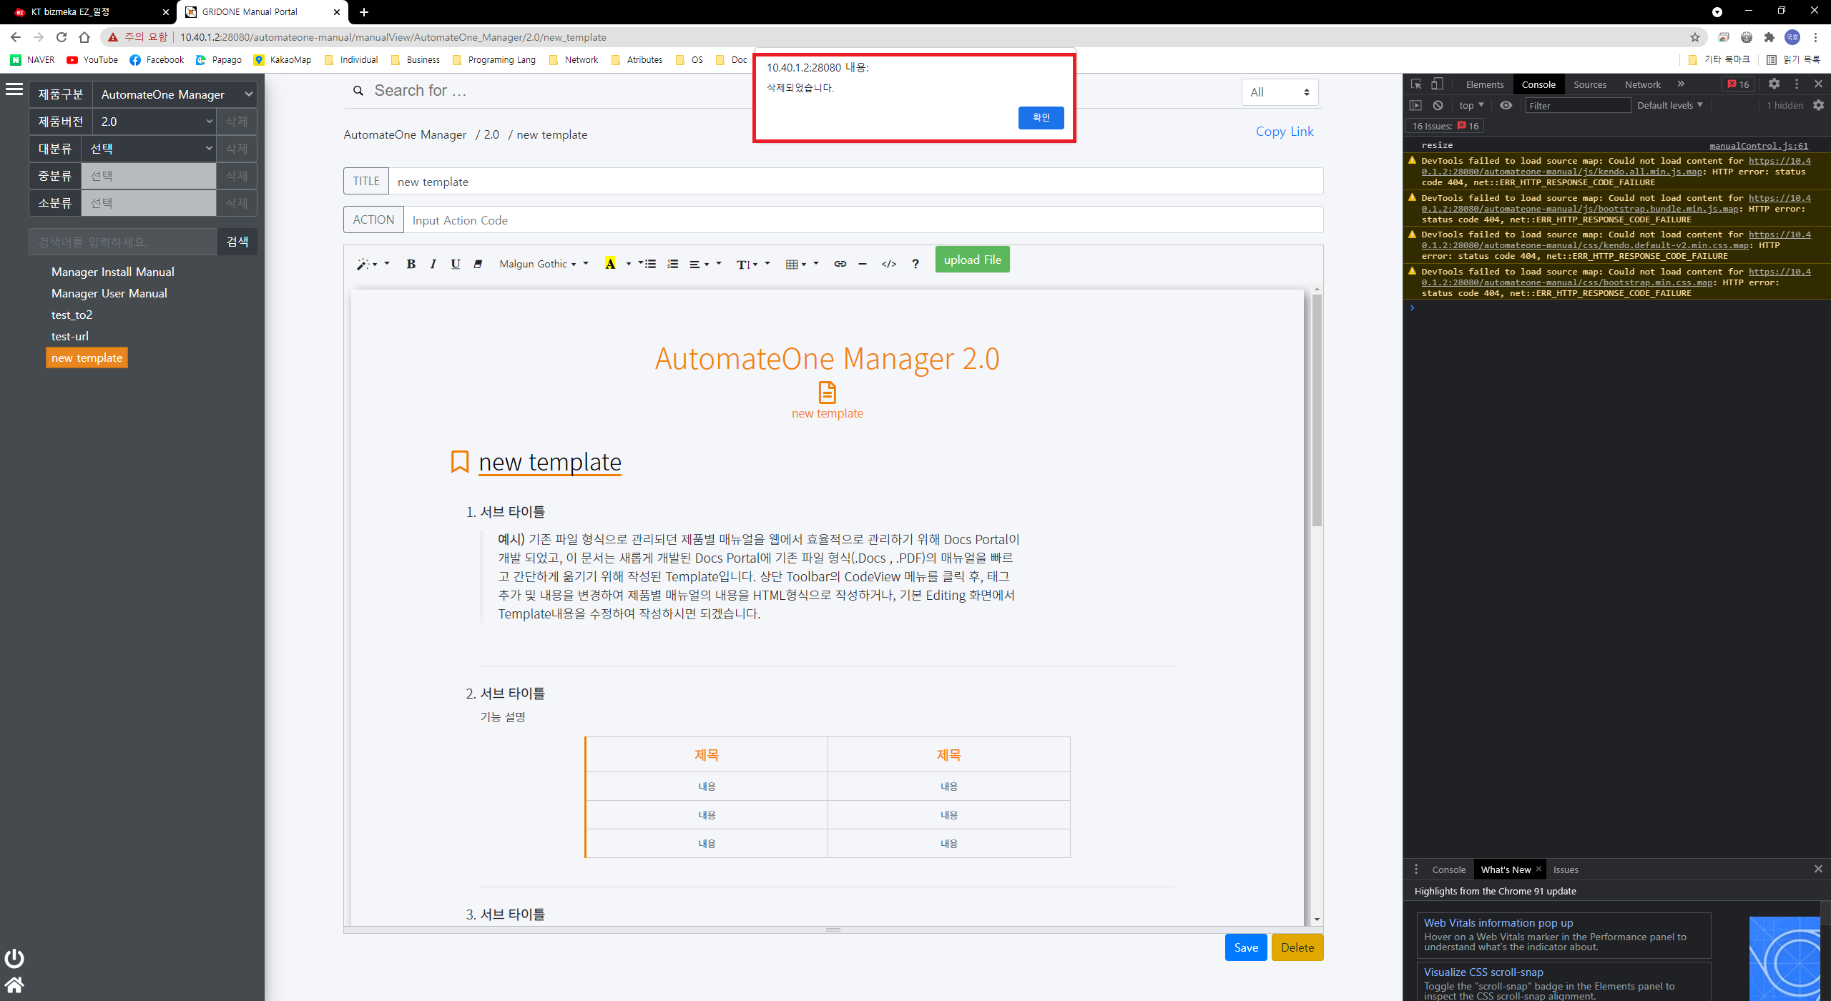Open the 제품버전 2.0 version dropdown
The height and width of the screenshot is (1001, 1831).
point(154,122)
